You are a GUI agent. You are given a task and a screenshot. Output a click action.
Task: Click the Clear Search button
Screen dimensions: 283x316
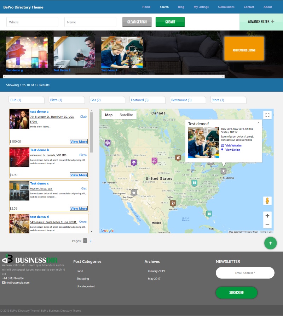(x=137, y=22)
